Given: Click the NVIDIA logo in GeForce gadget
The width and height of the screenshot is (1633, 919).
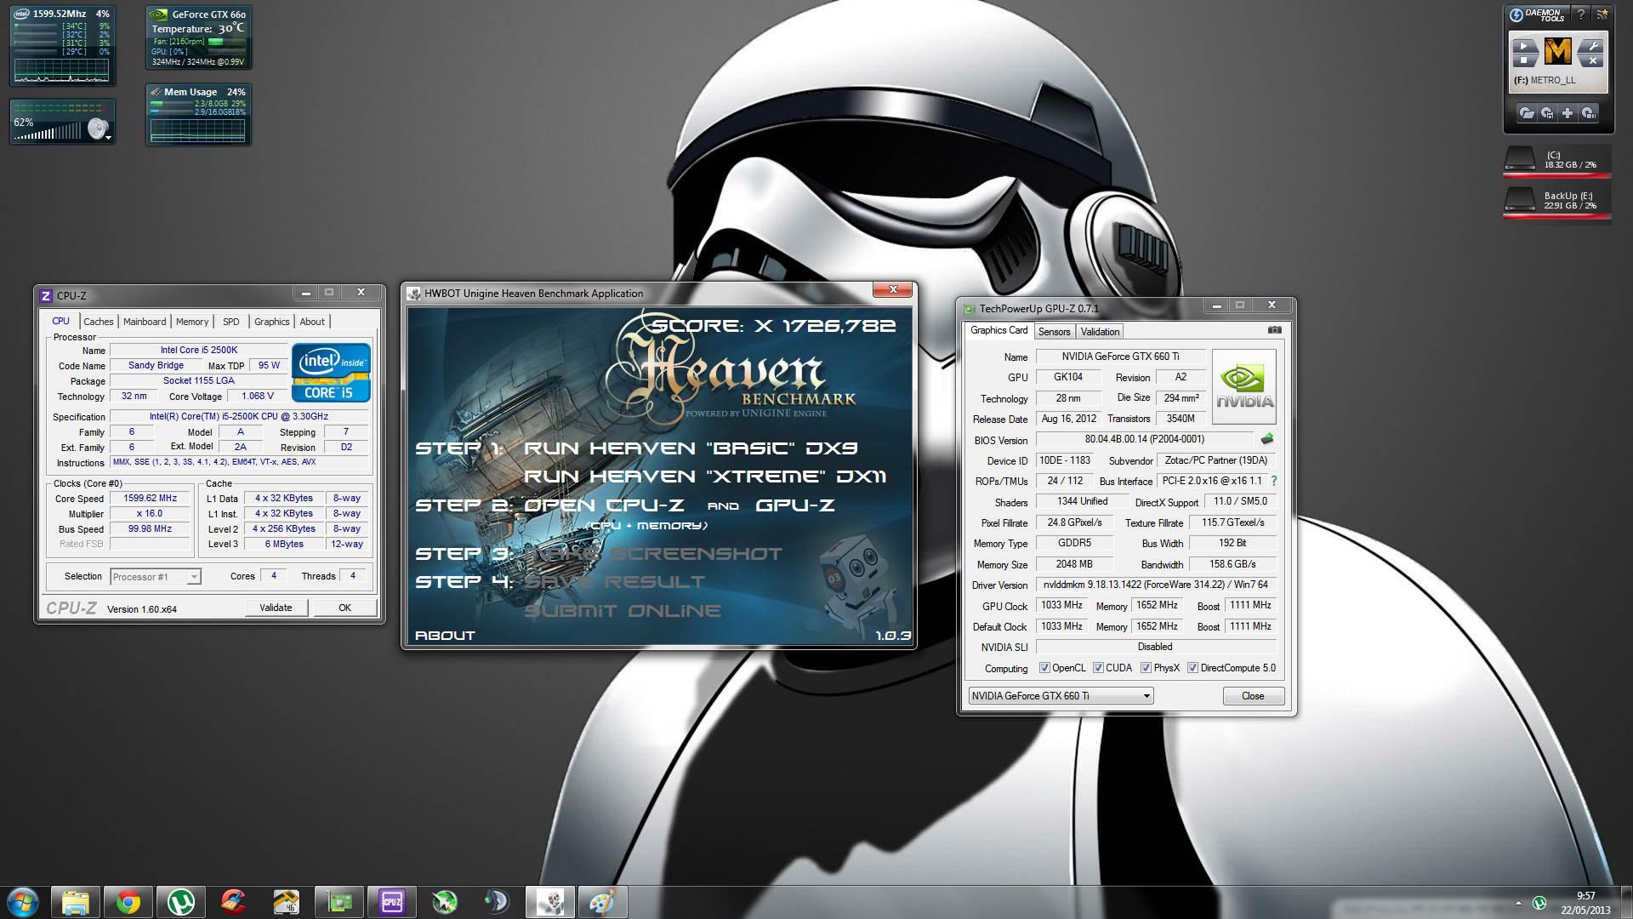Looking at the screenshot, I should (158, 14).
